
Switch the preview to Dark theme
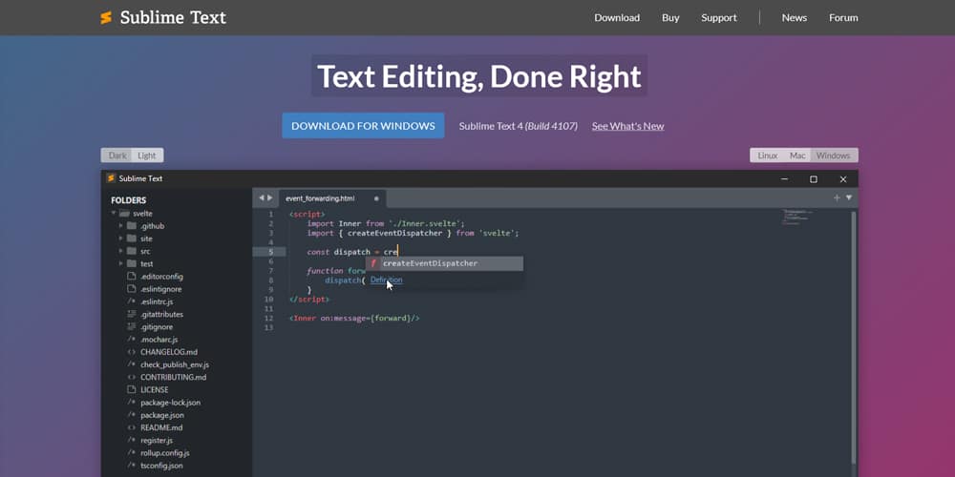[x=117, y=156]
